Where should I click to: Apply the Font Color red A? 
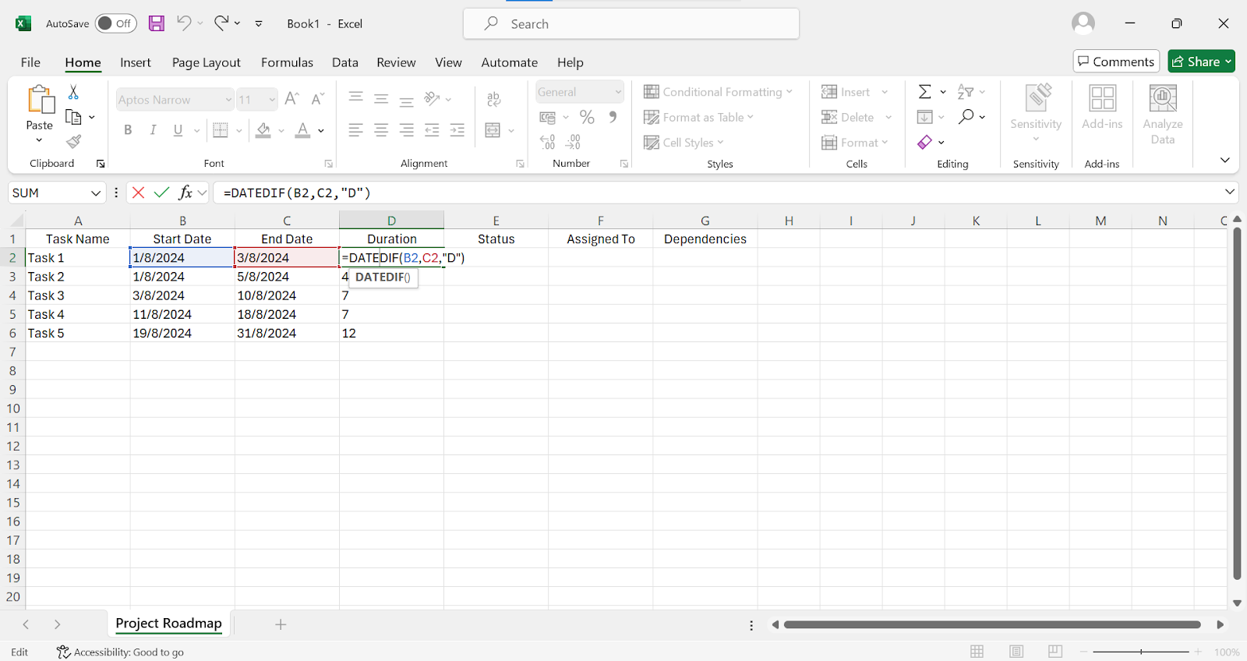click(x=302, y=130)
